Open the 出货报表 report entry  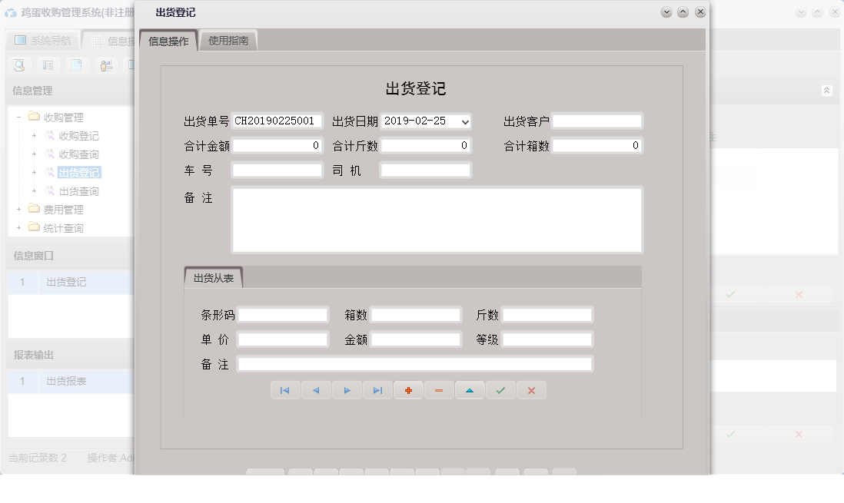coord(66,380)
